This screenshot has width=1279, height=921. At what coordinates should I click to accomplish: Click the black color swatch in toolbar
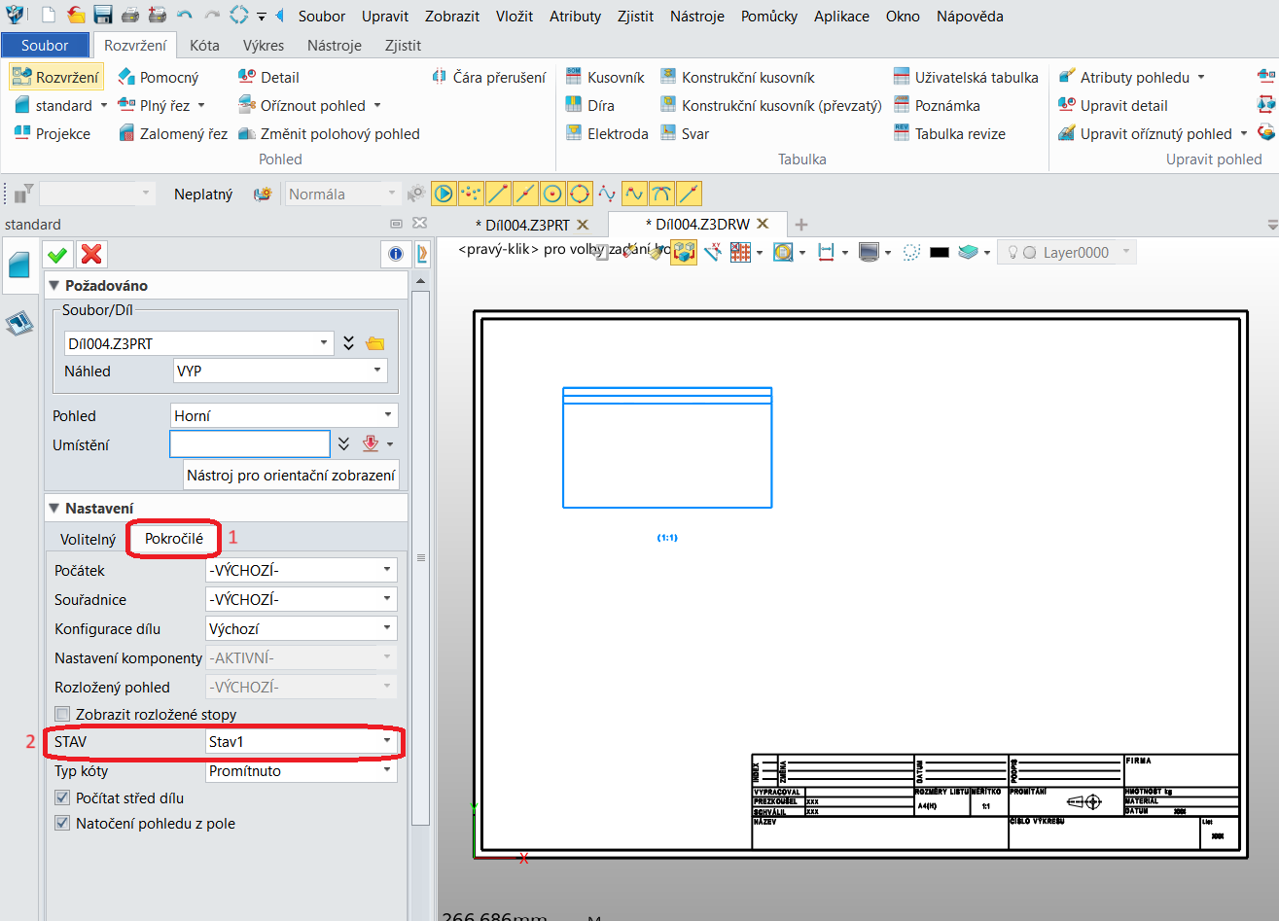click(940, 252)
